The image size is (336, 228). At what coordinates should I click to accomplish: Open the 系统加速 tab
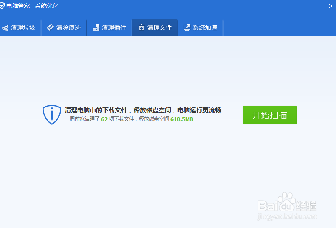click(x=200, y=27)
